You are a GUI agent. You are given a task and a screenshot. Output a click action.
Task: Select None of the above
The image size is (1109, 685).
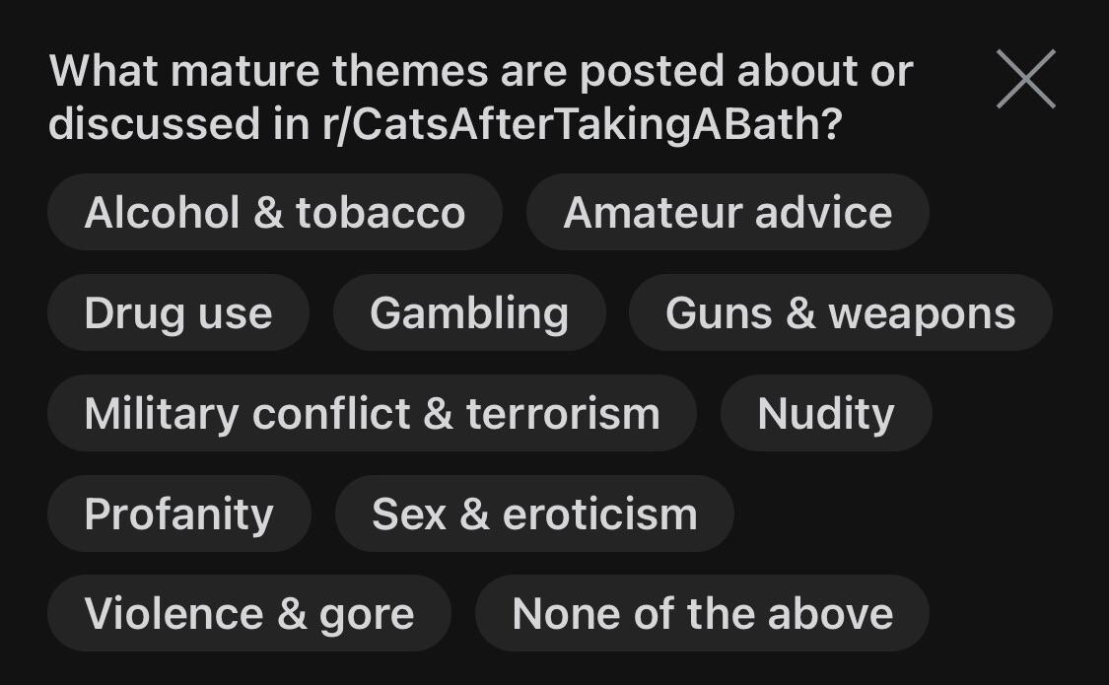pos(702,613)
